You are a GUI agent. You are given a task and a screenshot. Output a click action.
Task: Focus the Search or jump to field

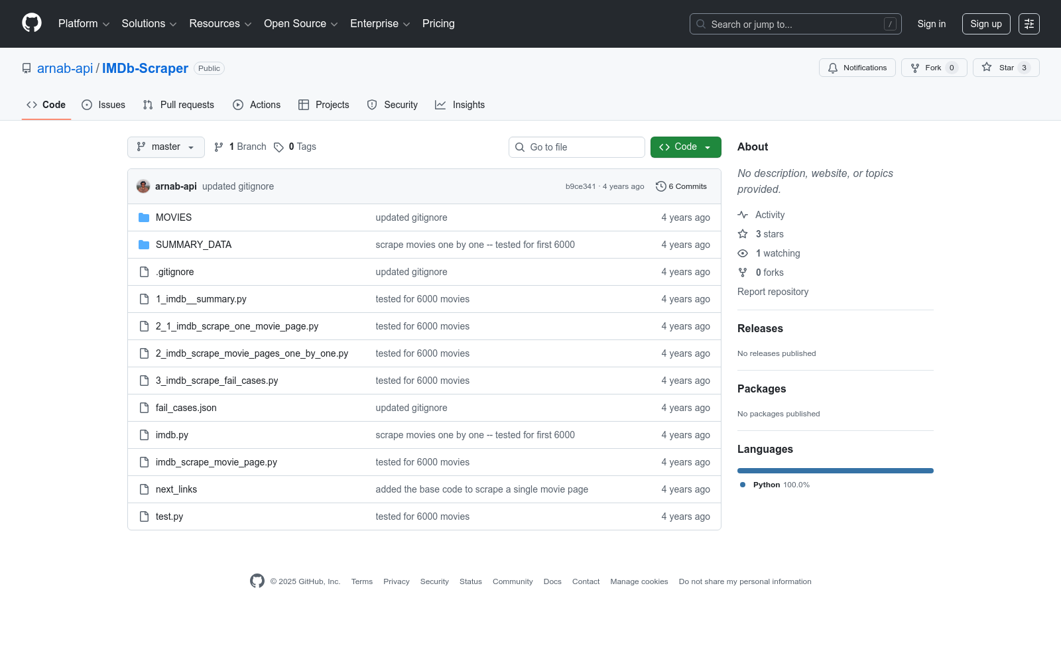pos(796,24)
